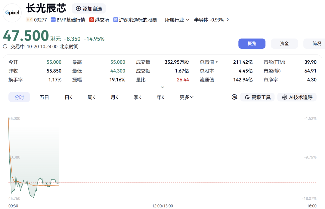Click the 最低 value 44.300
This screenshot has width=325, height=209.
[x=118, y=71]
